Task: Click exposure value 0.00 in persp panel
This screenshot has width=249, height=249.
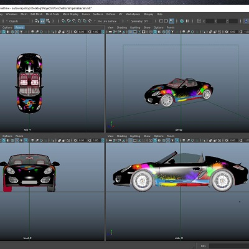Action: point(233,32)
